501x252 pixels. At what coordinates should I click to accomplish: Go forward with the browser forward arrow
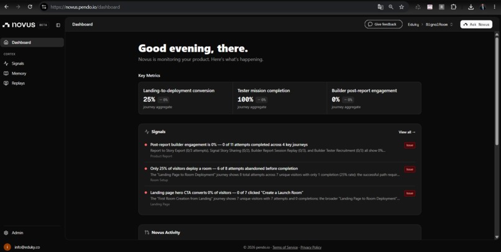point(18,7)
